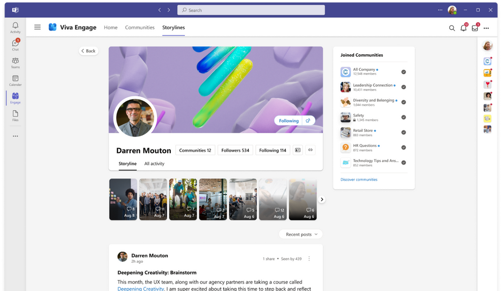This screenshot has height=291, width=502.
Task: Go back using the Back button
Action: click(88, 51)
